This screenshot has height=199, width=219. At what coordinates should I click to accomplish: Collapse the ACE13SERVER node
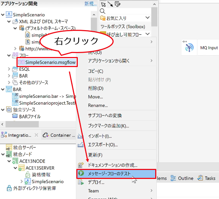(x=15, y=168)
